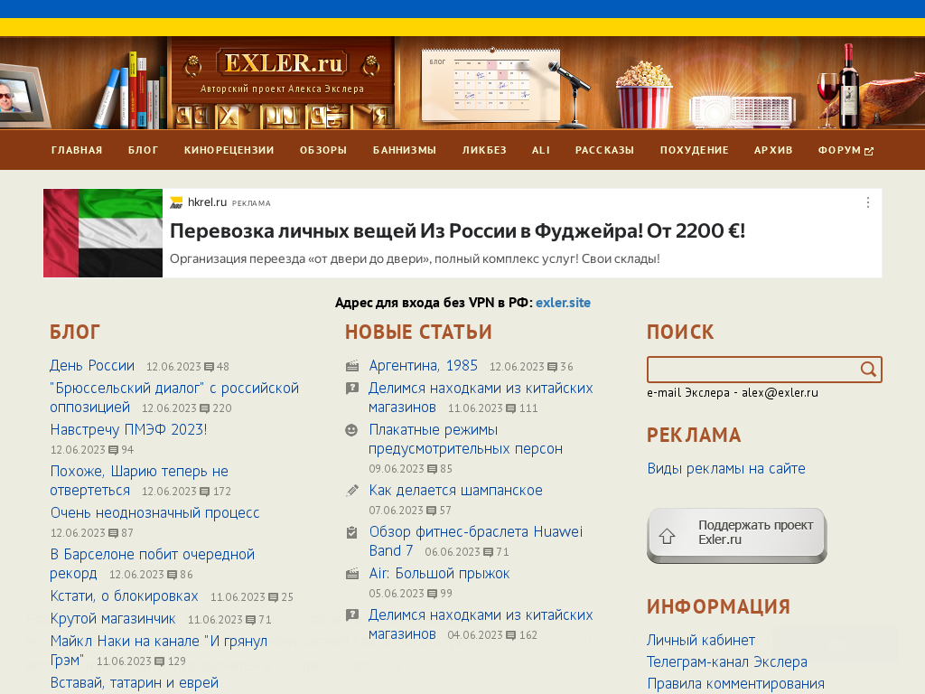The height and width of the screenshot is (694, 925).
Task: Click comments icon next to День России
Action: 209,367
